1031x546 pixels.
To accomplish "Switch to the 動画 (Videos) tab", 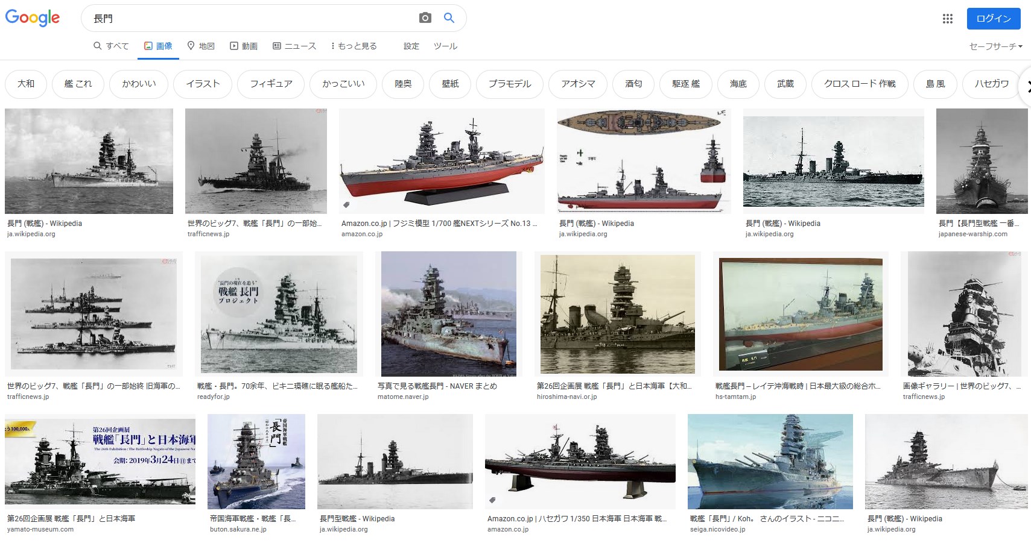I will (x=244, y=46).
